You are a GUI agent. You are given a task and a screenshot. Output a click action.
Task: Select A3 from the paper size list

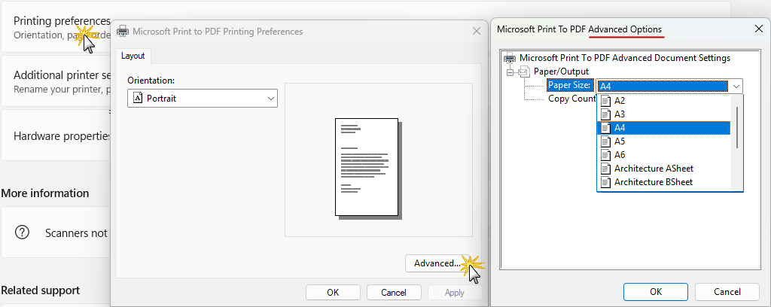(620, 114)
